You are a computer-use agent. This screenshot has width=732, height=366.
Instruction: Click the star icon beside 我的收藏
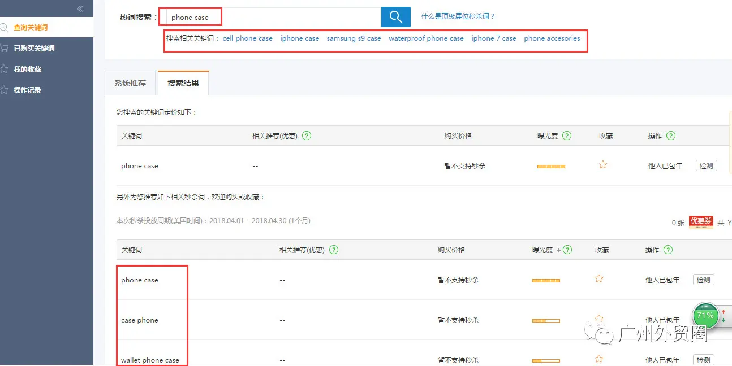(4, 69)
